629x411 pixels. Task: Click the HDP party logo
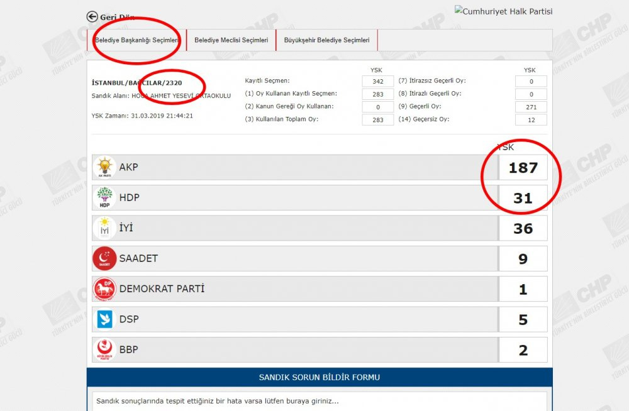(104, 198)
